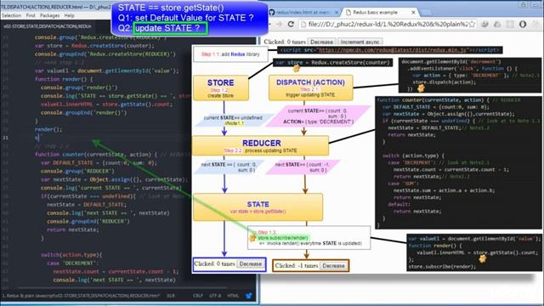The height and width of the screenshot is (306, 544).
Task: Open a new Chrome tab
Action: pyautogui.click(x=426, y=12)
